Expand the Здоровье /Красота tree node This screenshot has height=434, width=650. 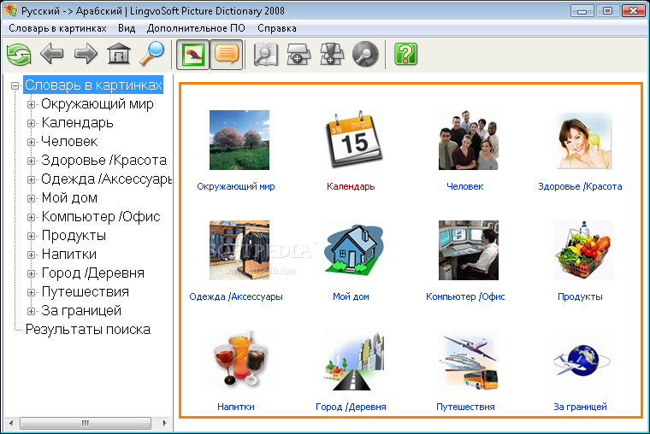(31, 161)
